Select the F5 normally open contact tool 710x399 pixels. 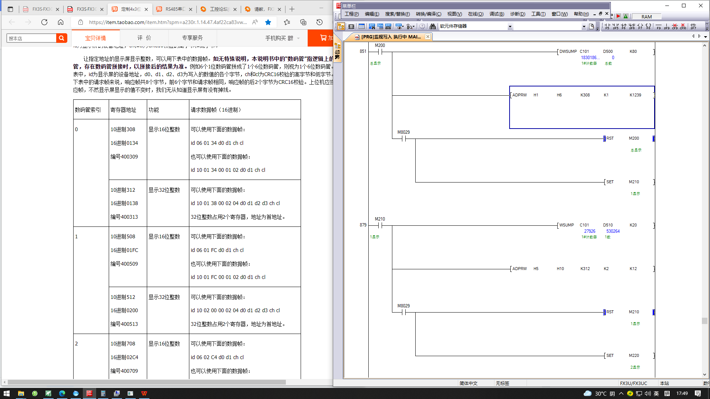coord(607,26)
